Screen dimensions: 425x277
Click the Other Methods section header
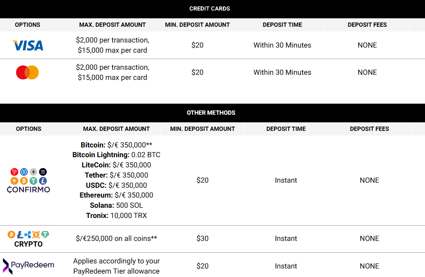(211, 113)
